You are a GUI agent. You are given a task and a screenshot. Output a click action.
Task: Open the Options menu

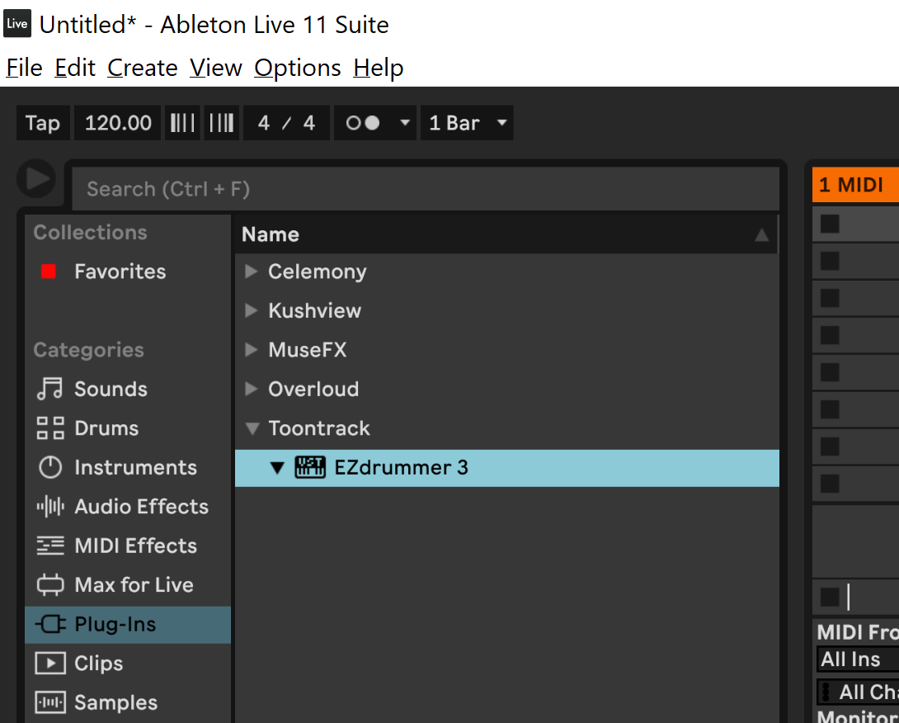click(x=297, y=68)
